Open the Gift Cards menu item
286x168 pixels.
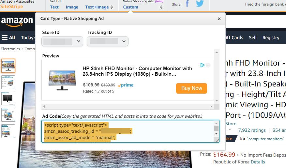[x=234, y=38]
